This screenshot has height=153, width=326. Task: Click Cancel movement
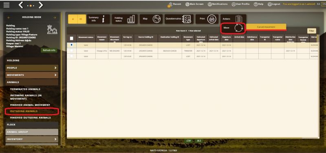pos(266,27)
